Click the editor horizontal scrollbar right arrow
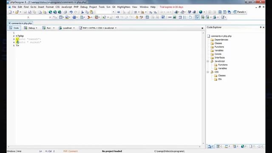Image resolution: width=272 pixels, height=153 pixels. click(x=200, y=147)
